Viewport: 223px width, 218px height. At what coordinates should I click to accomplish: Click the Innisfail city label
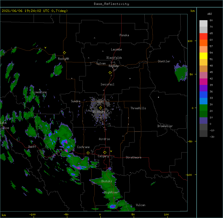click(107, 84)
